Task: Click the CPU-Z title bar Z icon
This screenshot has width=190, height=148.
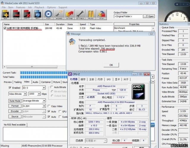Action: click(70, 74)
